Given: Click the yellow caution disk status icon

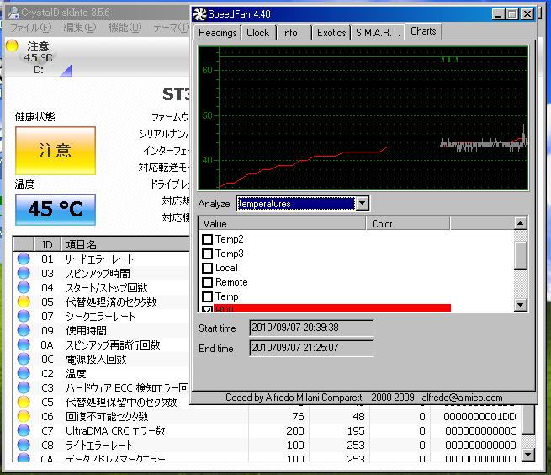Looking at the screenshot, I should (12, 45).
